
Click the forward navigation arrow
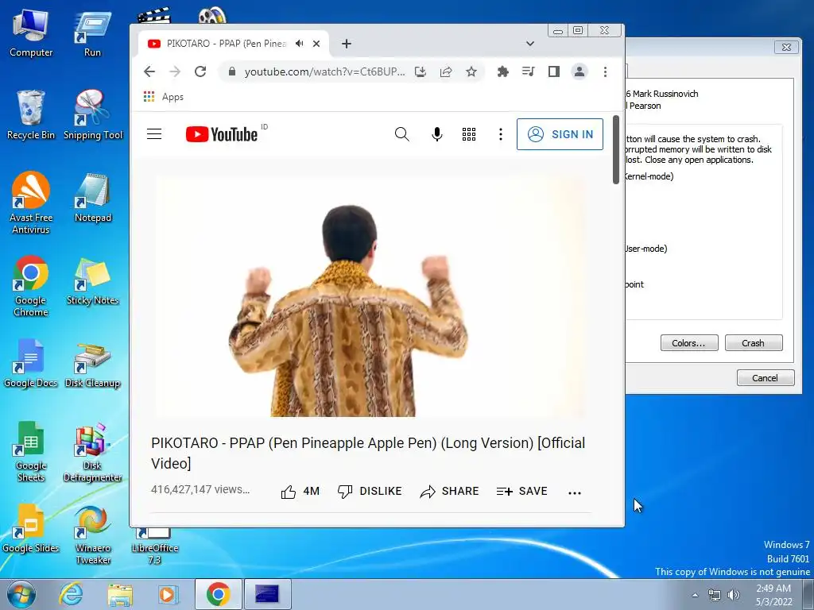(175, 71)
